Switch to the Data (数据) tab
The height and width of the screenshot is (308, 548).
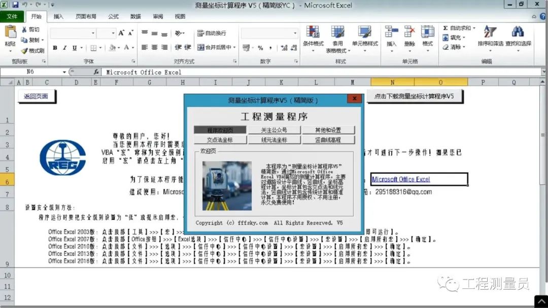[x=135, y=16]
